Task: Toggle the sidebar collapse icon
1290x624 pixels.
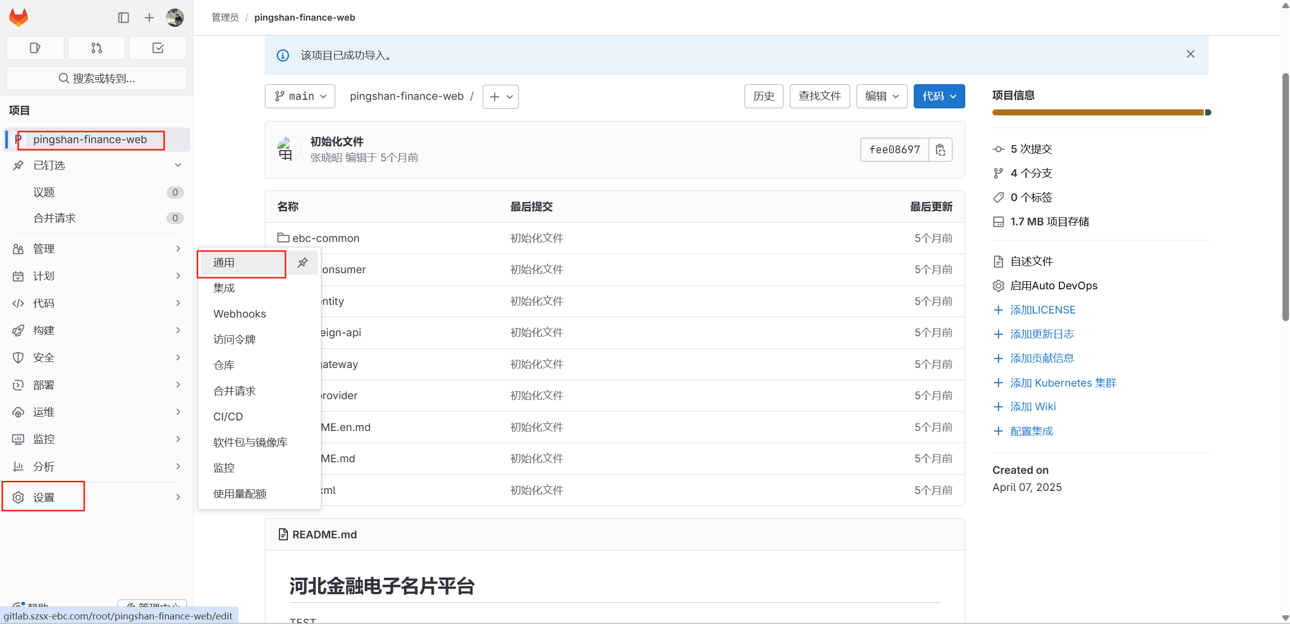Action: coord(124,18)
